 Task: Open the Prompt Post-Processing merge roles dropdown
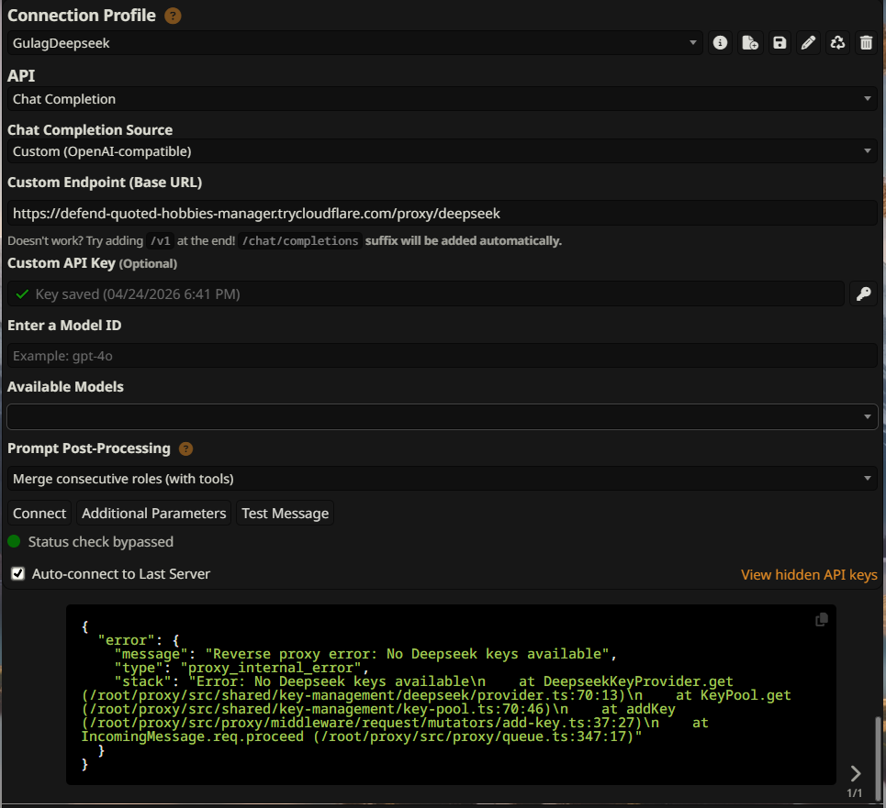pyautogui.click(x=443, y=479)
